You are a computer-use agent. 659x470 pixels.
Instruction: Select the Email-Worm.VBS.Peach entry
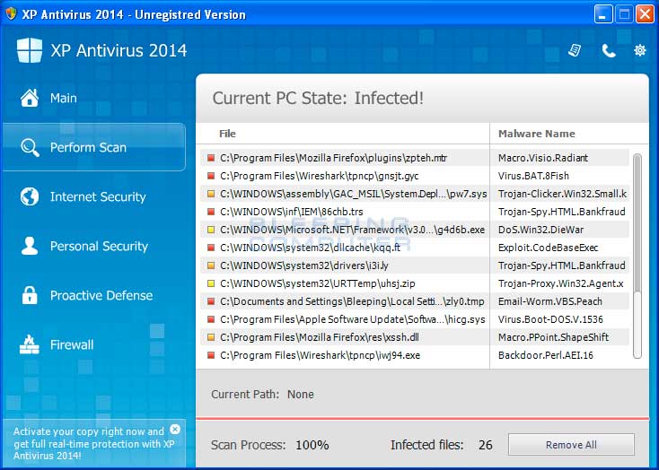pyautogui.click(x=549, y=301)
